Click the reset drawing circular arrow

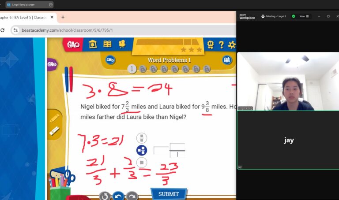click(105, 196)
